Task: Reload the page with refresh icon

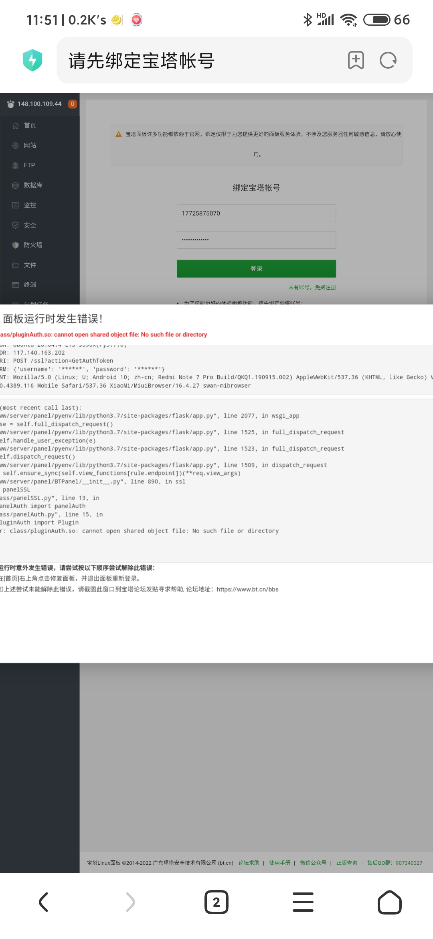Action: (x=388, y=60)
